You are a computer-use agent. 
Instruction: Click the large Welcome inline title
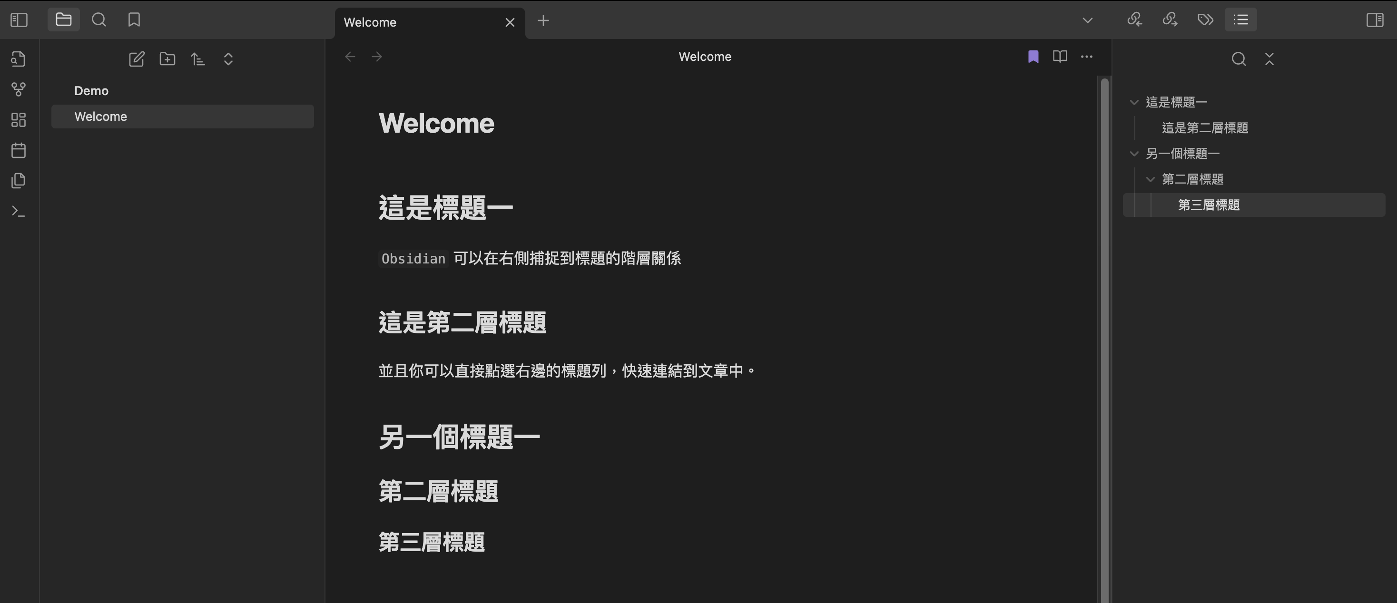click(436, 123)
